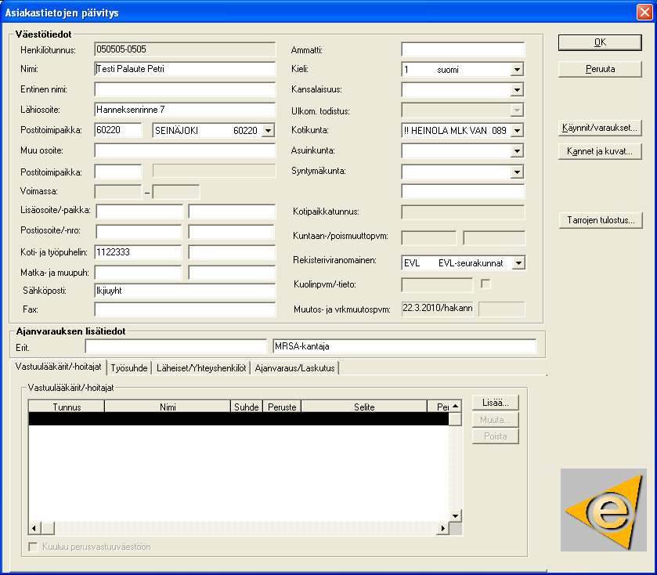This screenshot has height=575, width=657.
Task: Open the Rekisteriviranomainen dropdown
Action: click(x=518, y=263)
